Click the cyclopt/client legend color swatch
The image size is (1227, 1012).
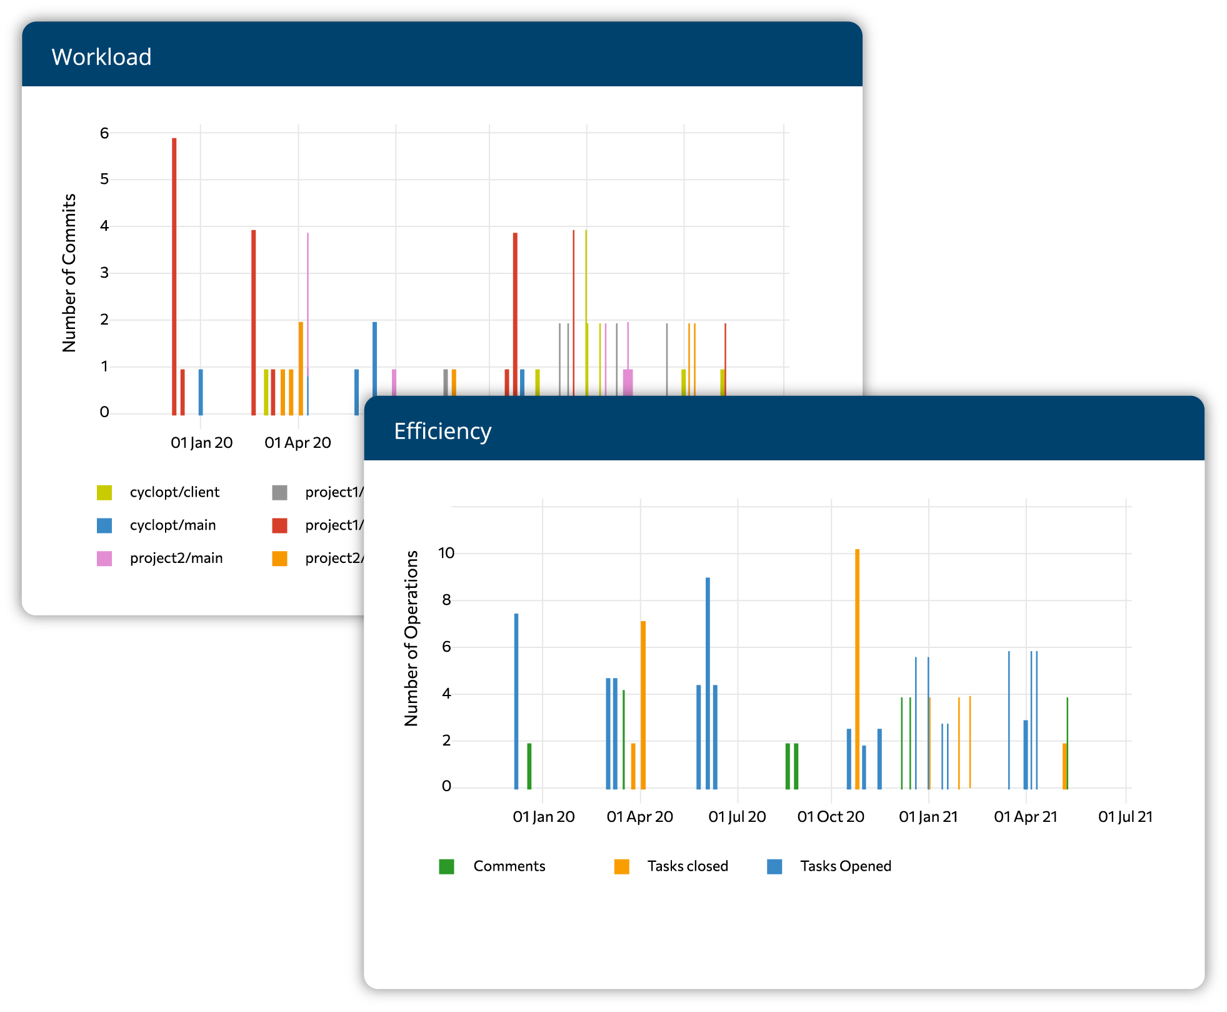click(104, 492)
